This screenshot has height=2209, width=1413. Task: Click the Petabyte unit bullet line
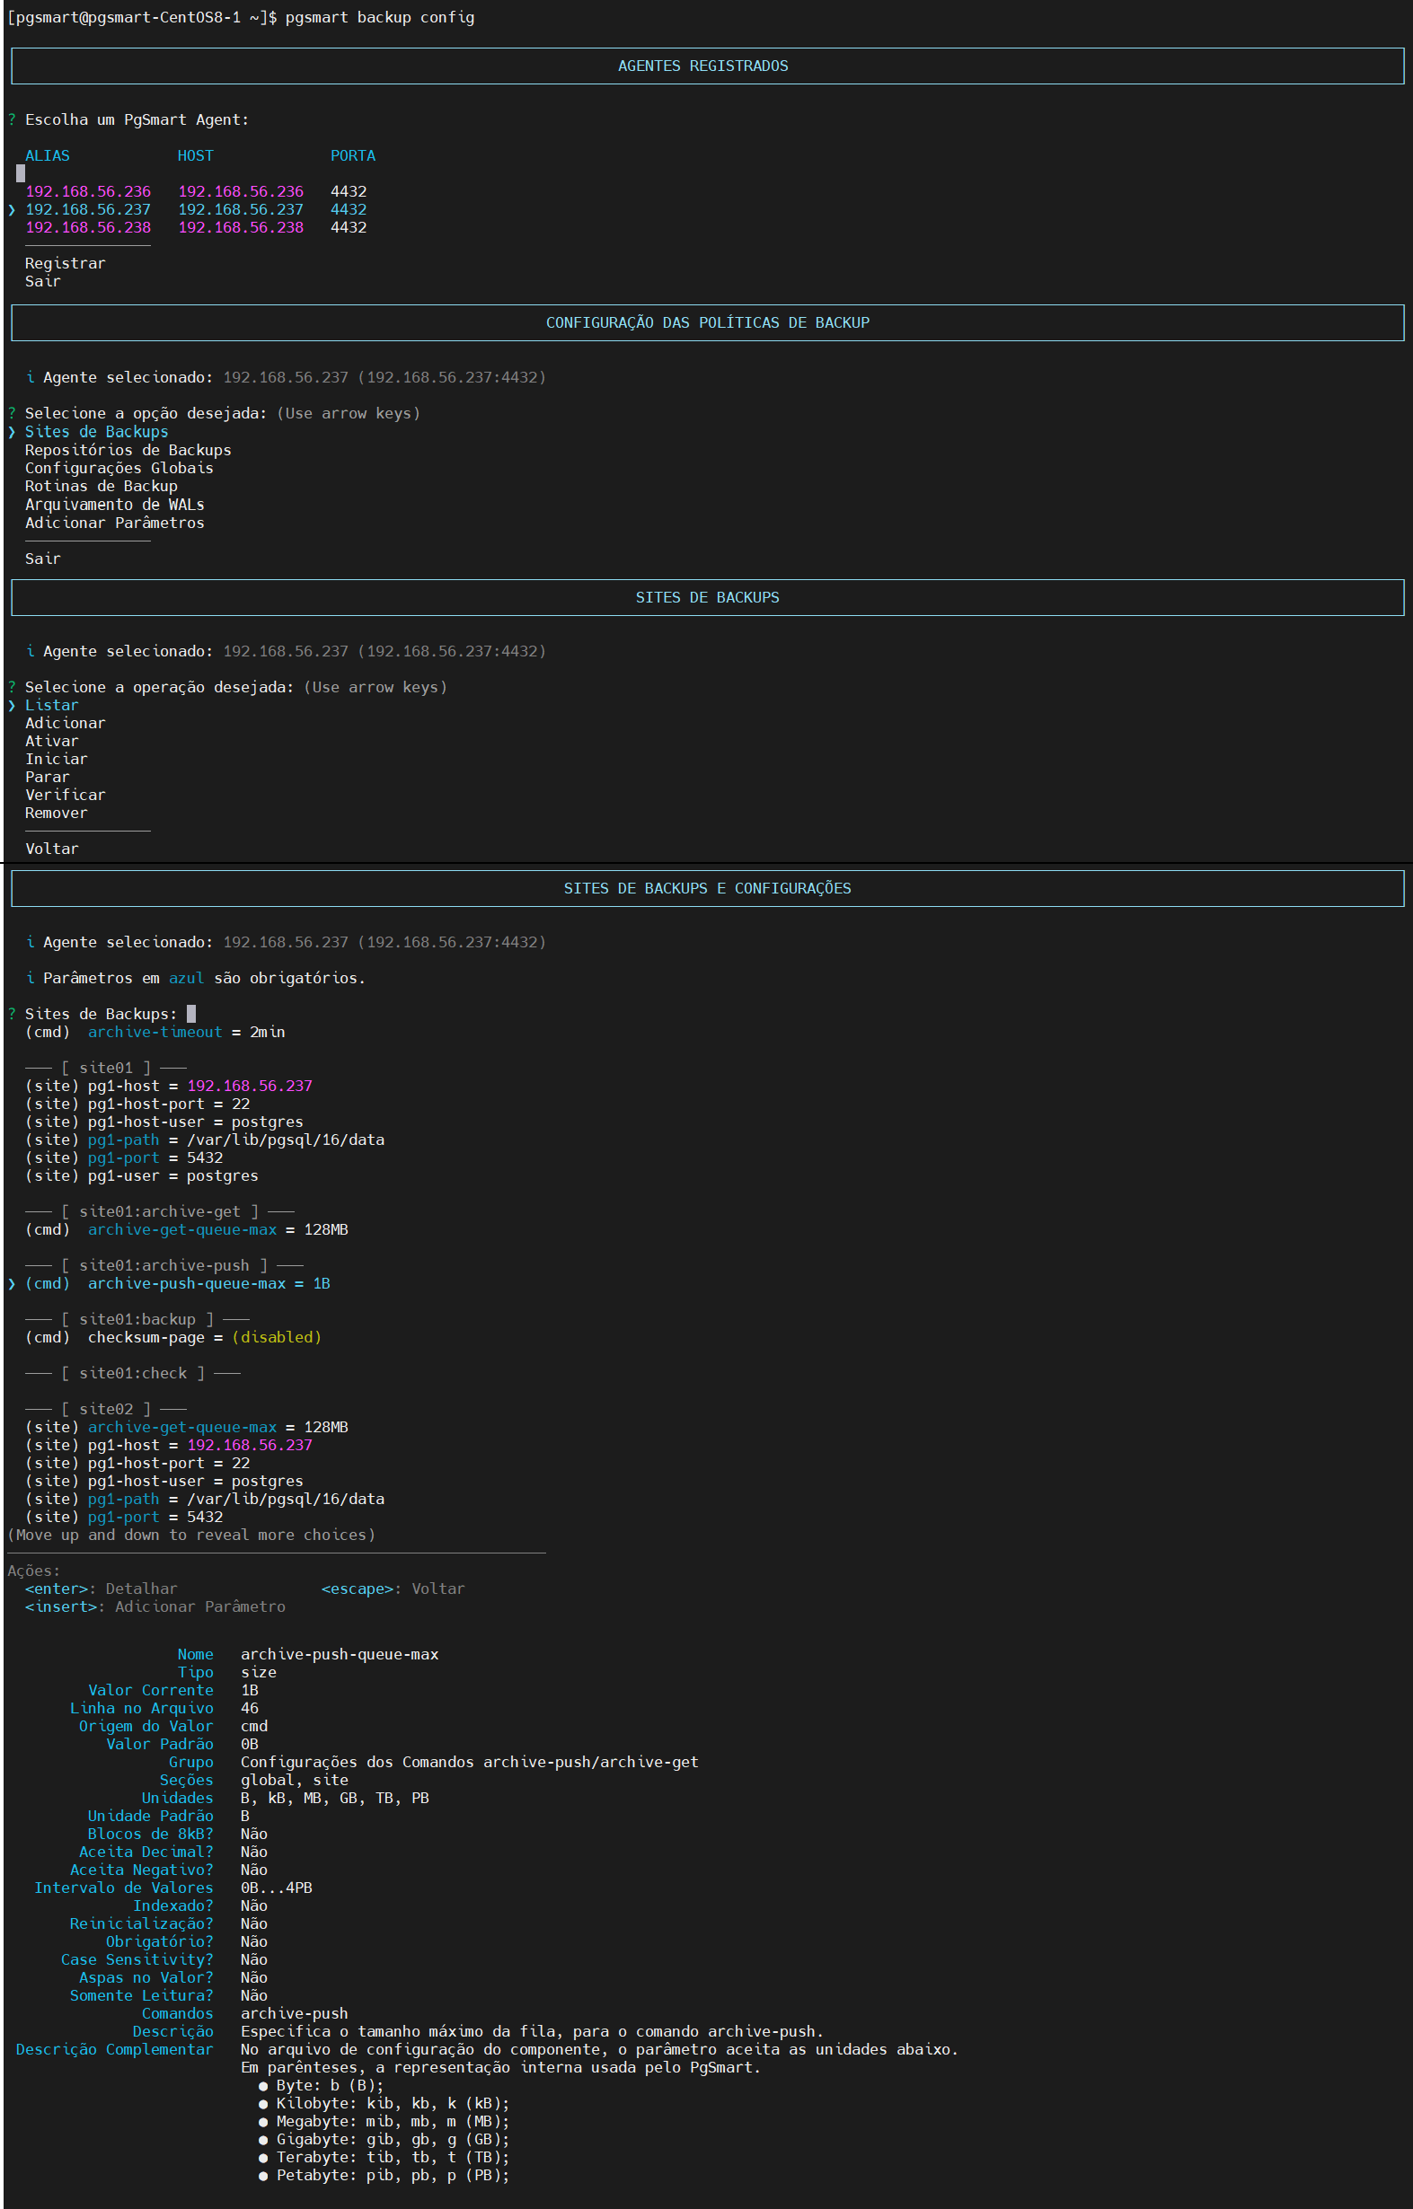pos(384,2175)
